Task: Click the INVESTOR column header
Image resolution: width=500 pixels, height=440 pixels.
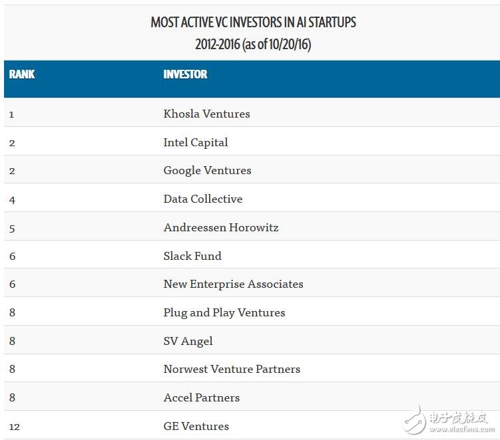Action: tap(185, 74)
